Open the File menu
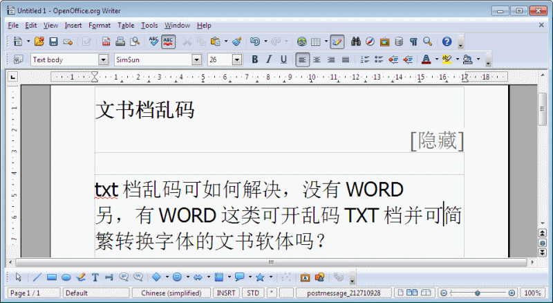 pos(13,26)
